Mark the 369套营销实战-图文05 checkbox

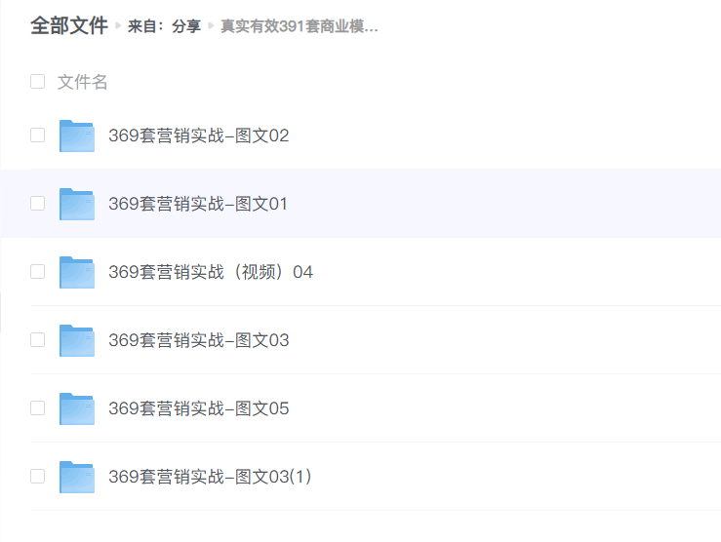tap(38, 408)
